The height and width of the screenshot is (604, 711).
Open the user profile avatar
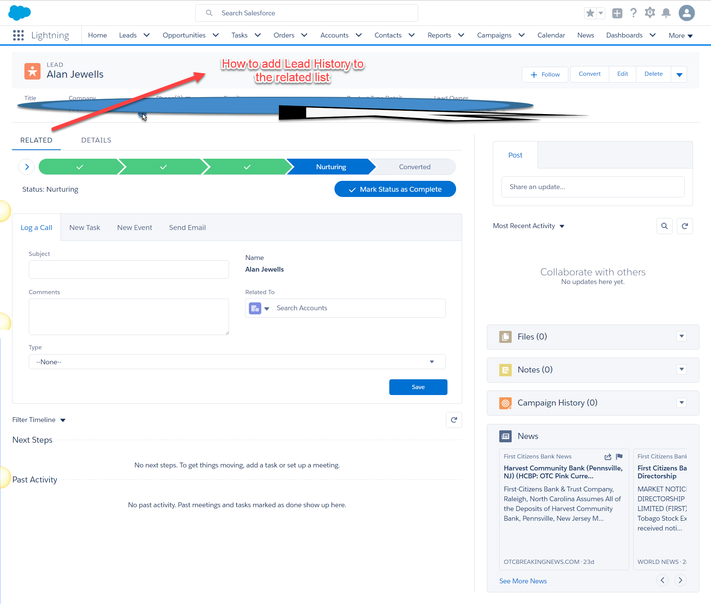point(687,13)
